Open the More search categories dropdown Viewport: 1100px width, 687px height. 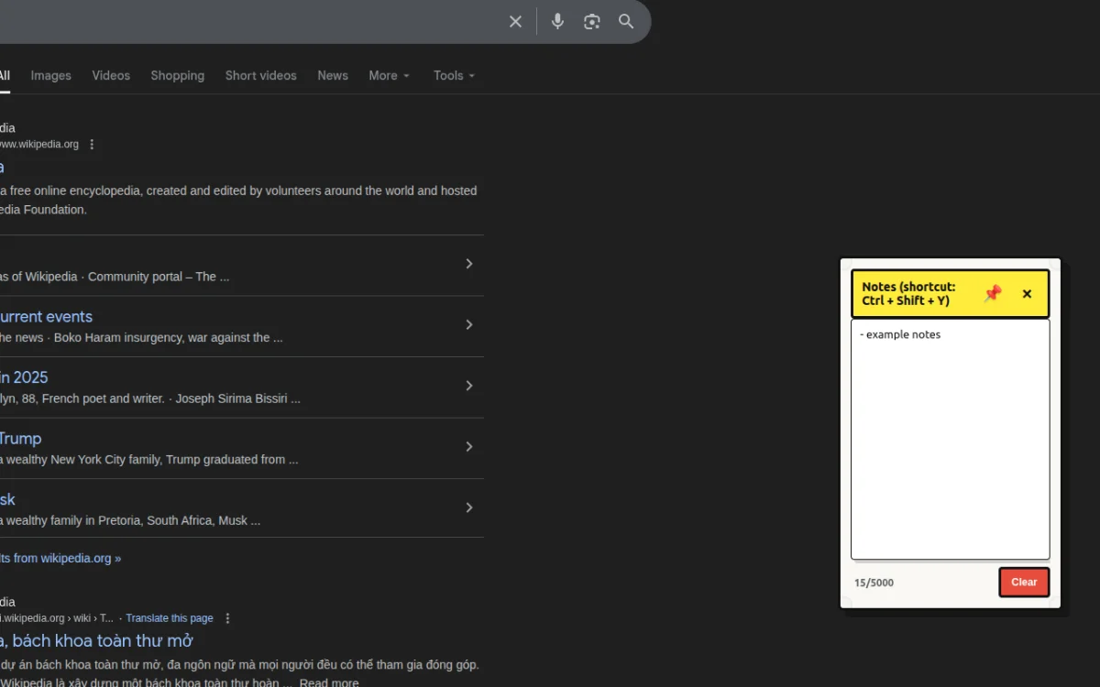(389, 75)
